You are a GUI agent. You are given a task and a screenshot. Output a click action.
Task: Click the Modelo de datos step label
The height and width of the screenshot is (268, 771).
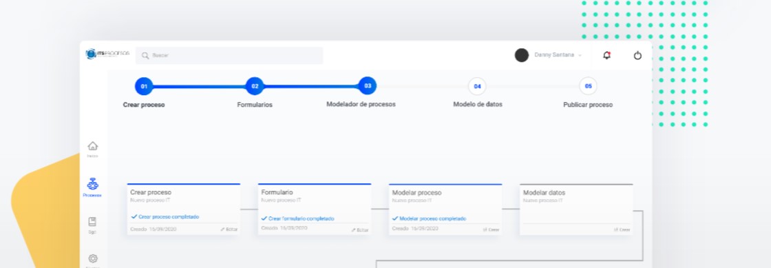click(x=478, y=104)
